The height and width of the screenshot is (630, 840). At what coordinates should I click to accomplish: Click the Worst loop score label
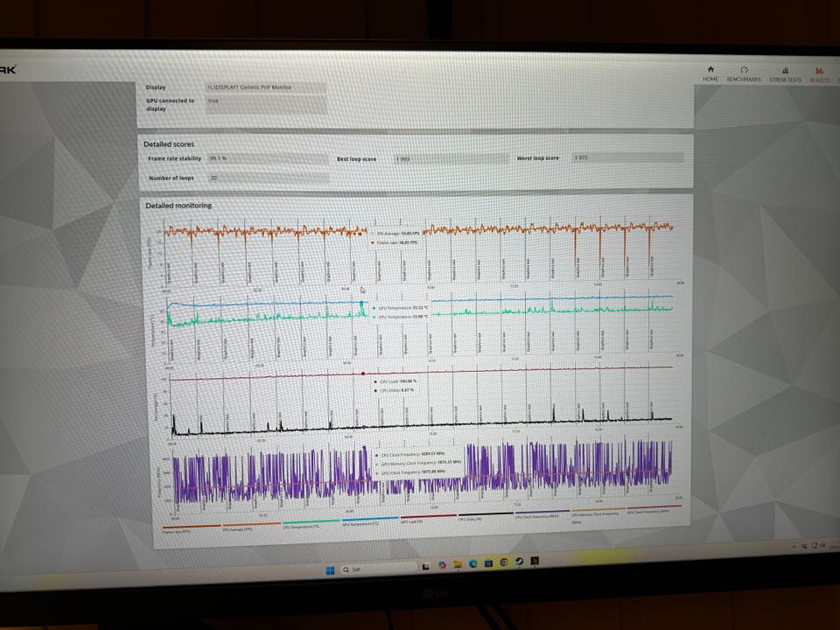click(x=537, y=158)
